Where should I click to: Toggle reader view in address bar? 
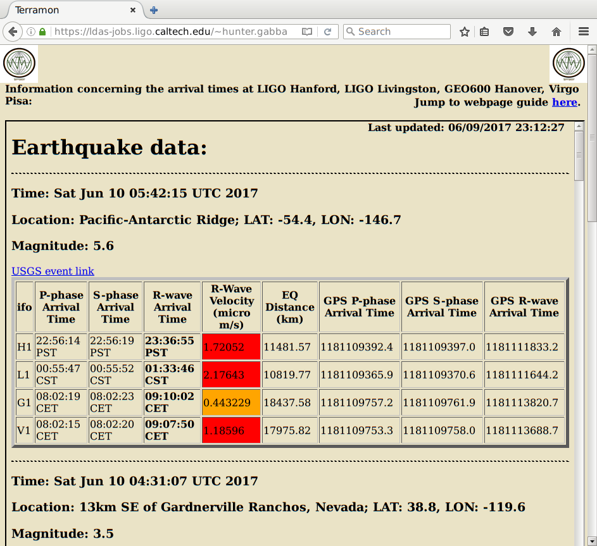tap(307, 32)
